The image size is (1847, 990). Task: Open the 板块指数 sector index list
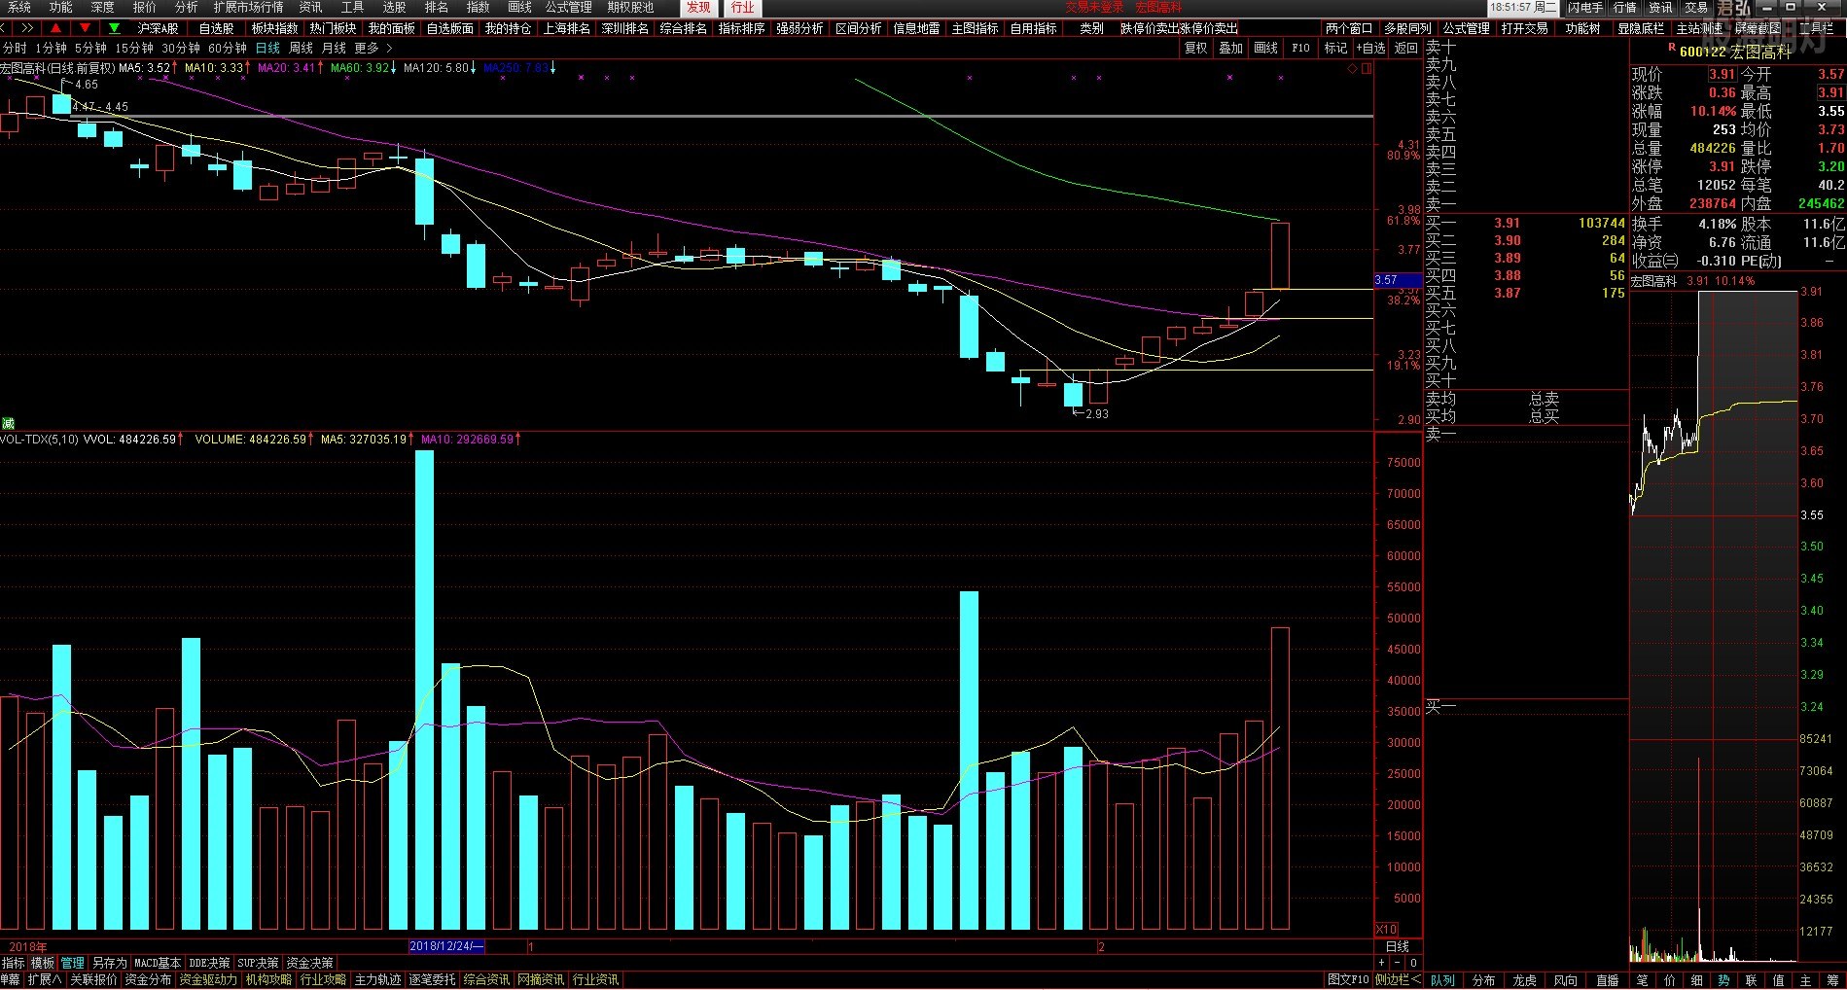[274, 28]
